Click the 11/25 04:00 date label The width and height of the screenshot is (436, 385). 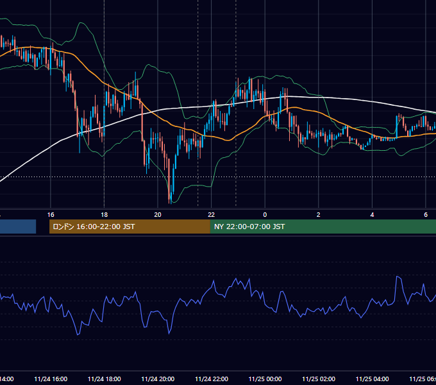pyautogui.click(x=372, y=379)
